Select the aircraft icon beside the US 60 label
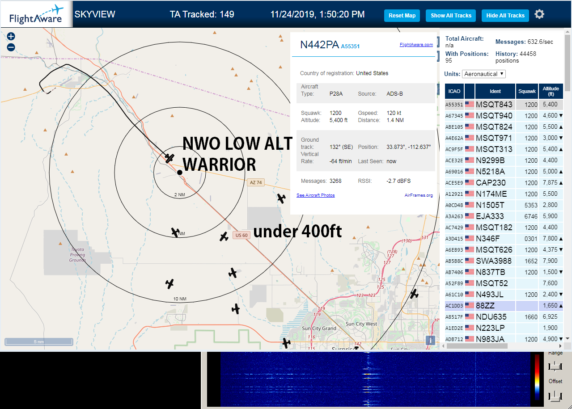This screenshot has height=409, width=572. (224, 236)
